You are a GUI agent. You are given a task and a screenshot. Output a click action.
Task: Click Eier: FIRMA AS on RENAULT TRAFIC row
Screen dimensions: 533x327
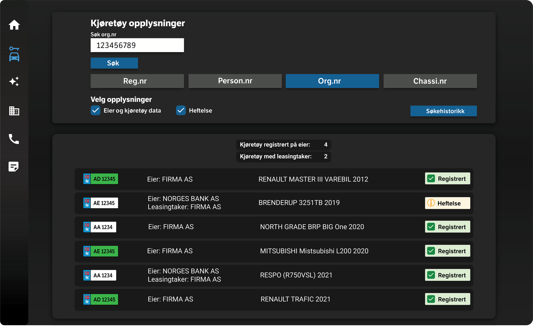[x=170, y=299]
